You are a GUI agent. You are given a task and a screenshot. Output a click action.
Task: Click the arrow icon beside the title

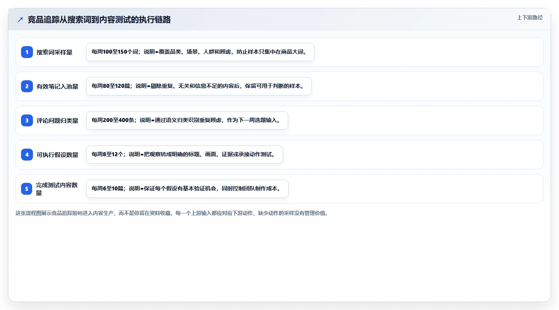tap(20, 19)
